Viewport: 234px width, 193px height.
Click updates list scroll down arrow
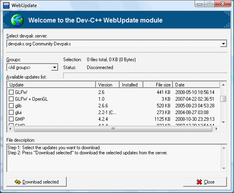(x=223, y=122)
